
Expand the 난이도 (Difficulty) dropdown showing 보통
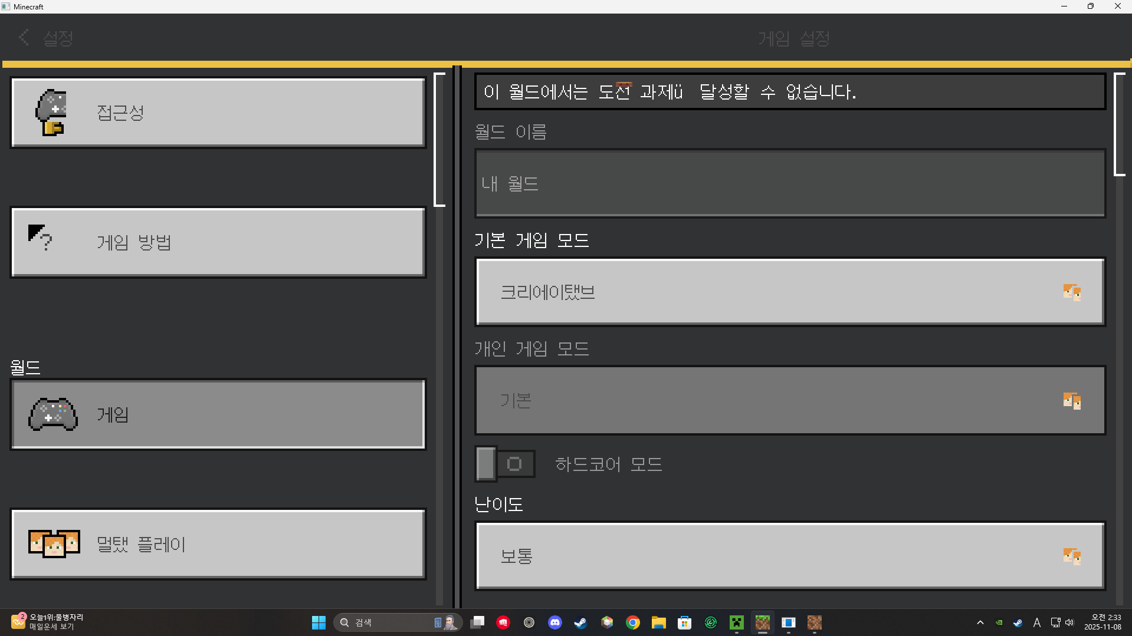[789, 556]
